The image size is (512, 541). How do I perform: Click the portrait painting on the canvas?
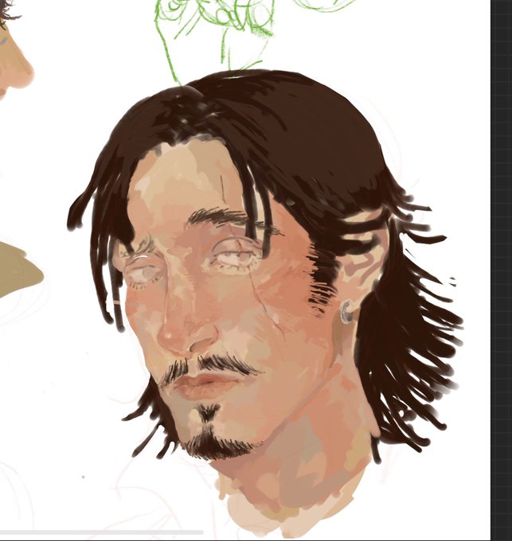[264, 304]
